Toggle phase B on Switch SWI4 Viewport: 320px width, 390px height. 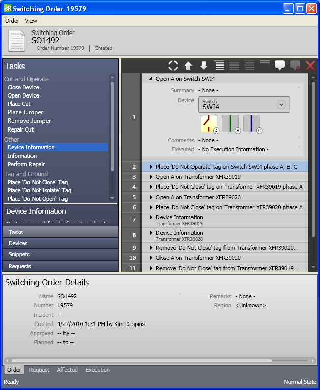(x=231, y=123)
